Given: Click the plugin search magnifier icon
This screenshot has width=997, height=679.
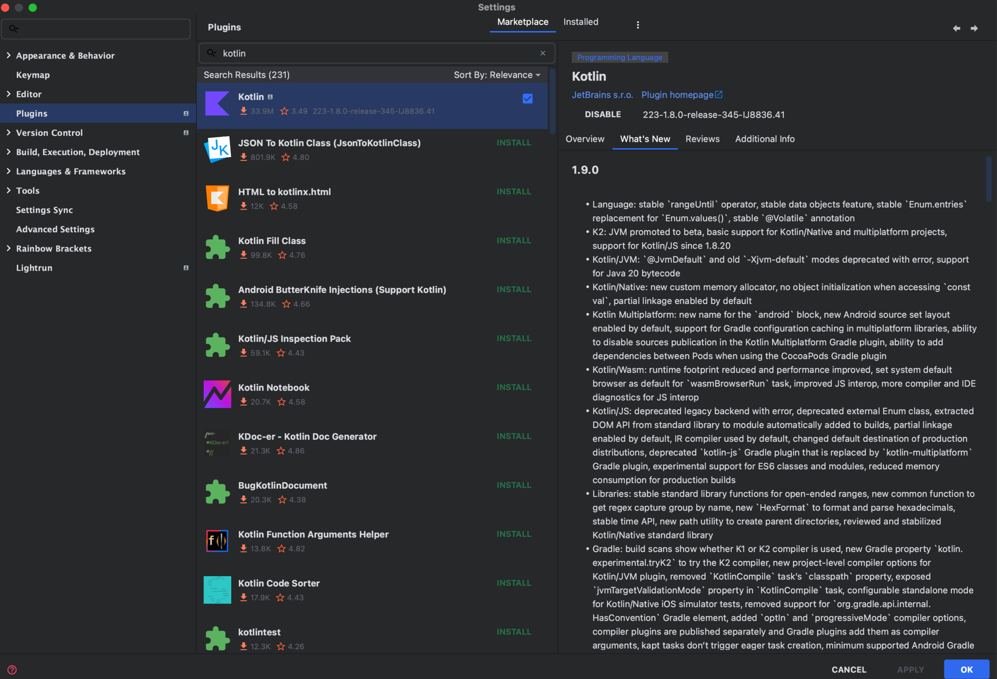Looking at the screenshot, I should [211, 53].
